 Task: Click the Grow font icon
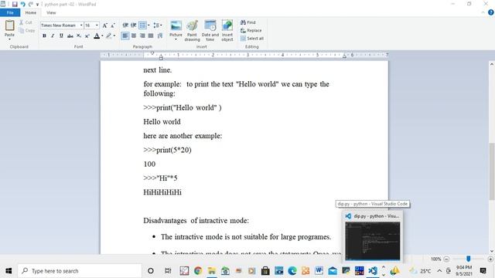[105, 25]
